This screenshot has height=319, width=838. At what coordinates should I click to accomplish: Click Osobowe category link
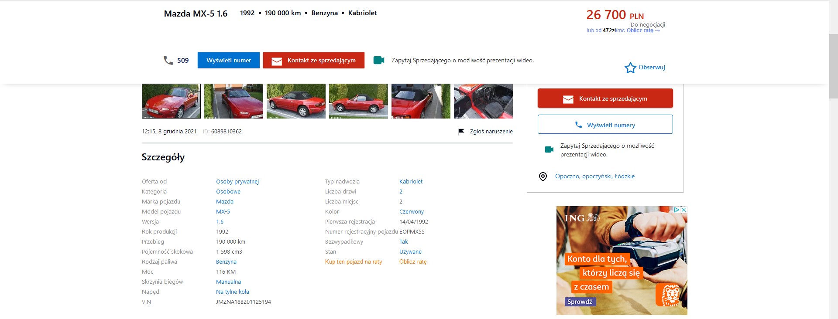pyautogui.click(x=228, y=191)
